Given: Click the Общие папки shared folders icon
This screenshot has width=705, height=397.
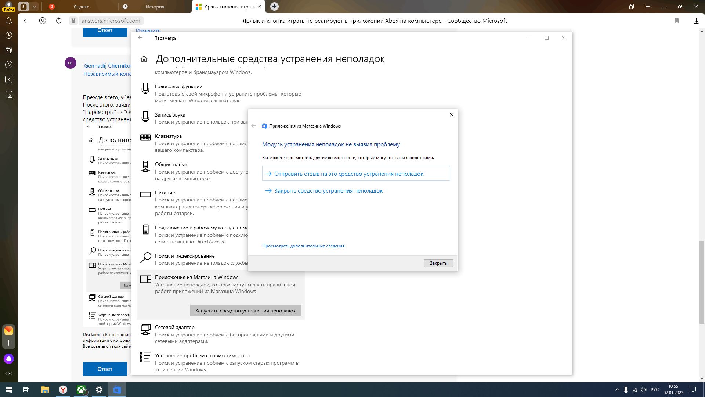Looking at the screenshot, I should [x=145, y=166].
